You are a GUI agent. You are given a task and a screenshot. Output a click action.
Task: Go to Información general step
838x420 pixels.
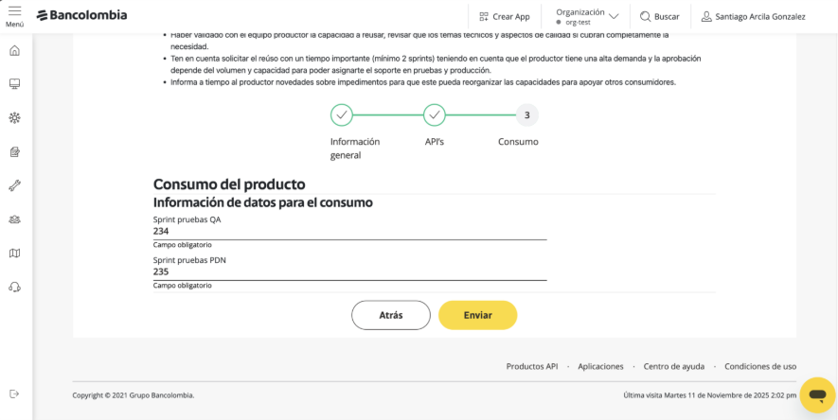pyautogui.click(x=342, y=115)
